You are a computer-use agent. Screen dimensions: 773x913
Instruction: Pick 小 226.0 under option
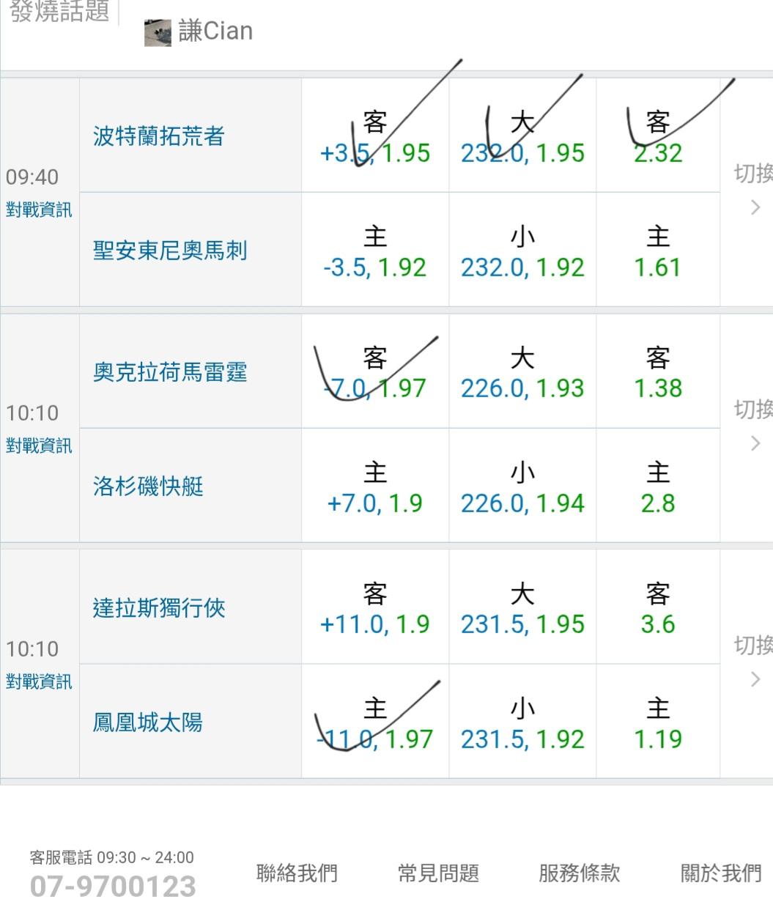click(522, 487)
